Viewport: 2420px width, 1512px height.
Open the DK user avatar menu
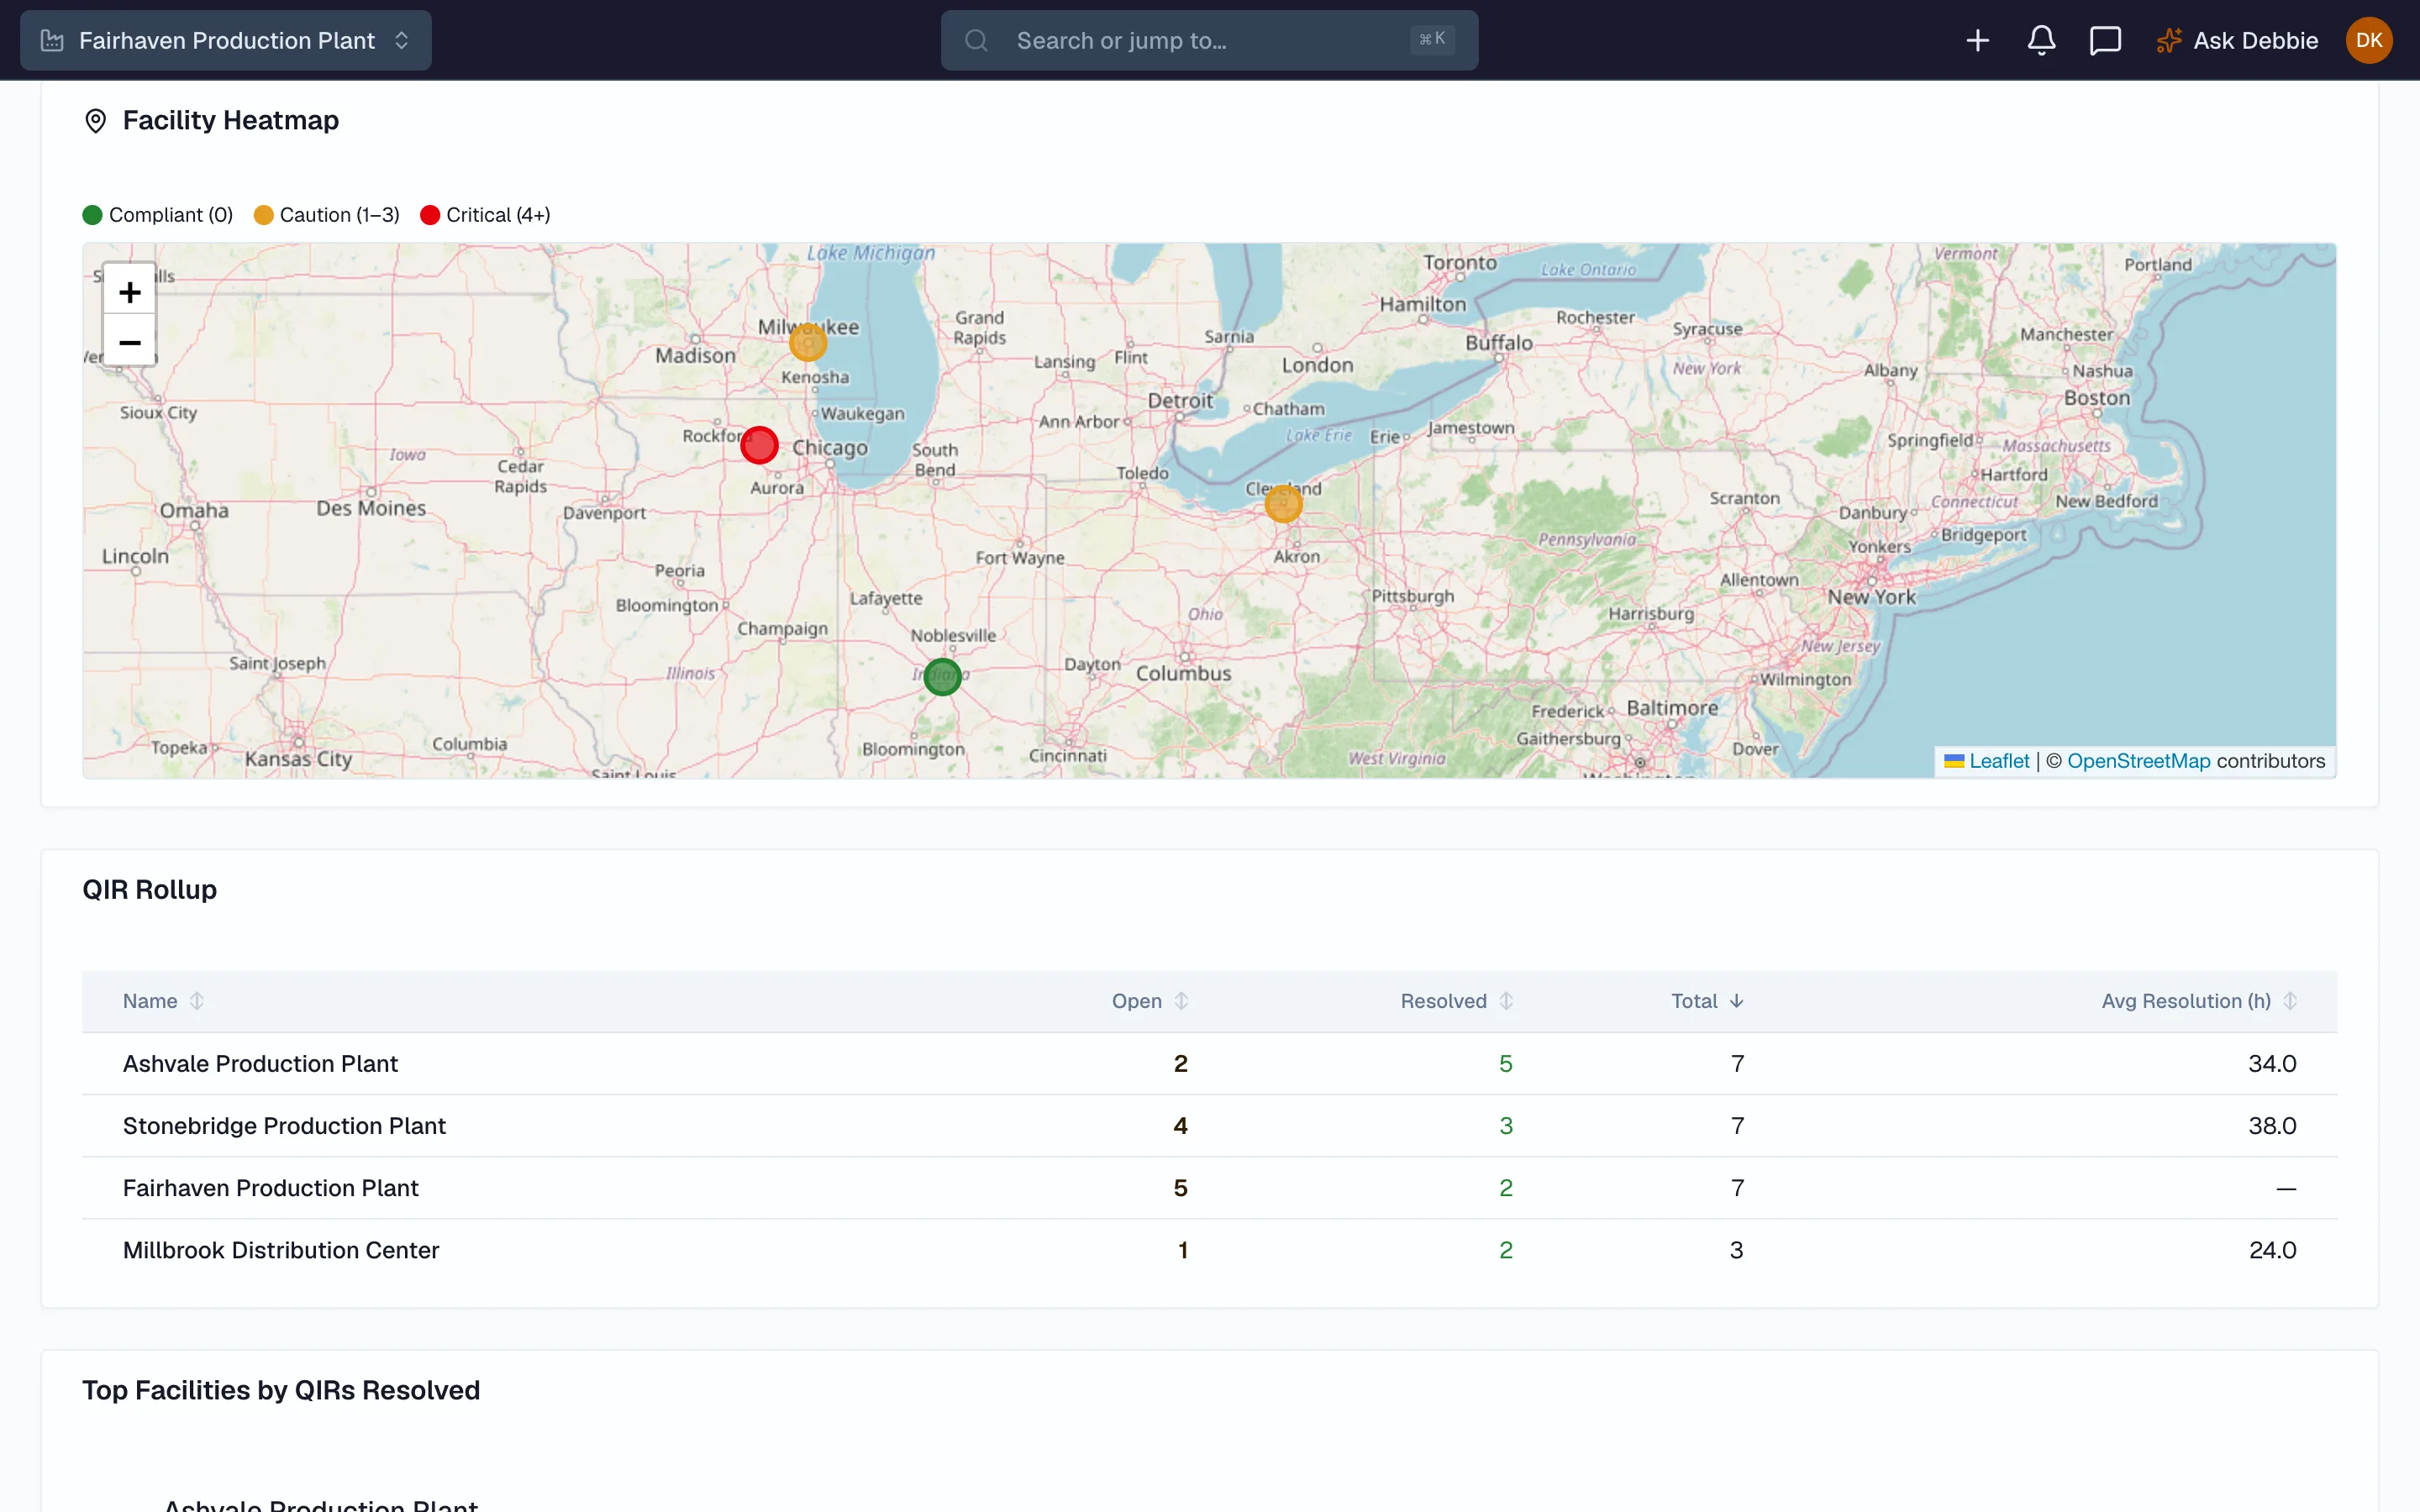[2368, 40]
